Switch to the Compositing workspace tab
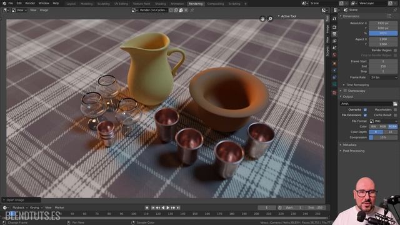Image resolution: width=400 pixels, height=225 pixels. [216, 4]
